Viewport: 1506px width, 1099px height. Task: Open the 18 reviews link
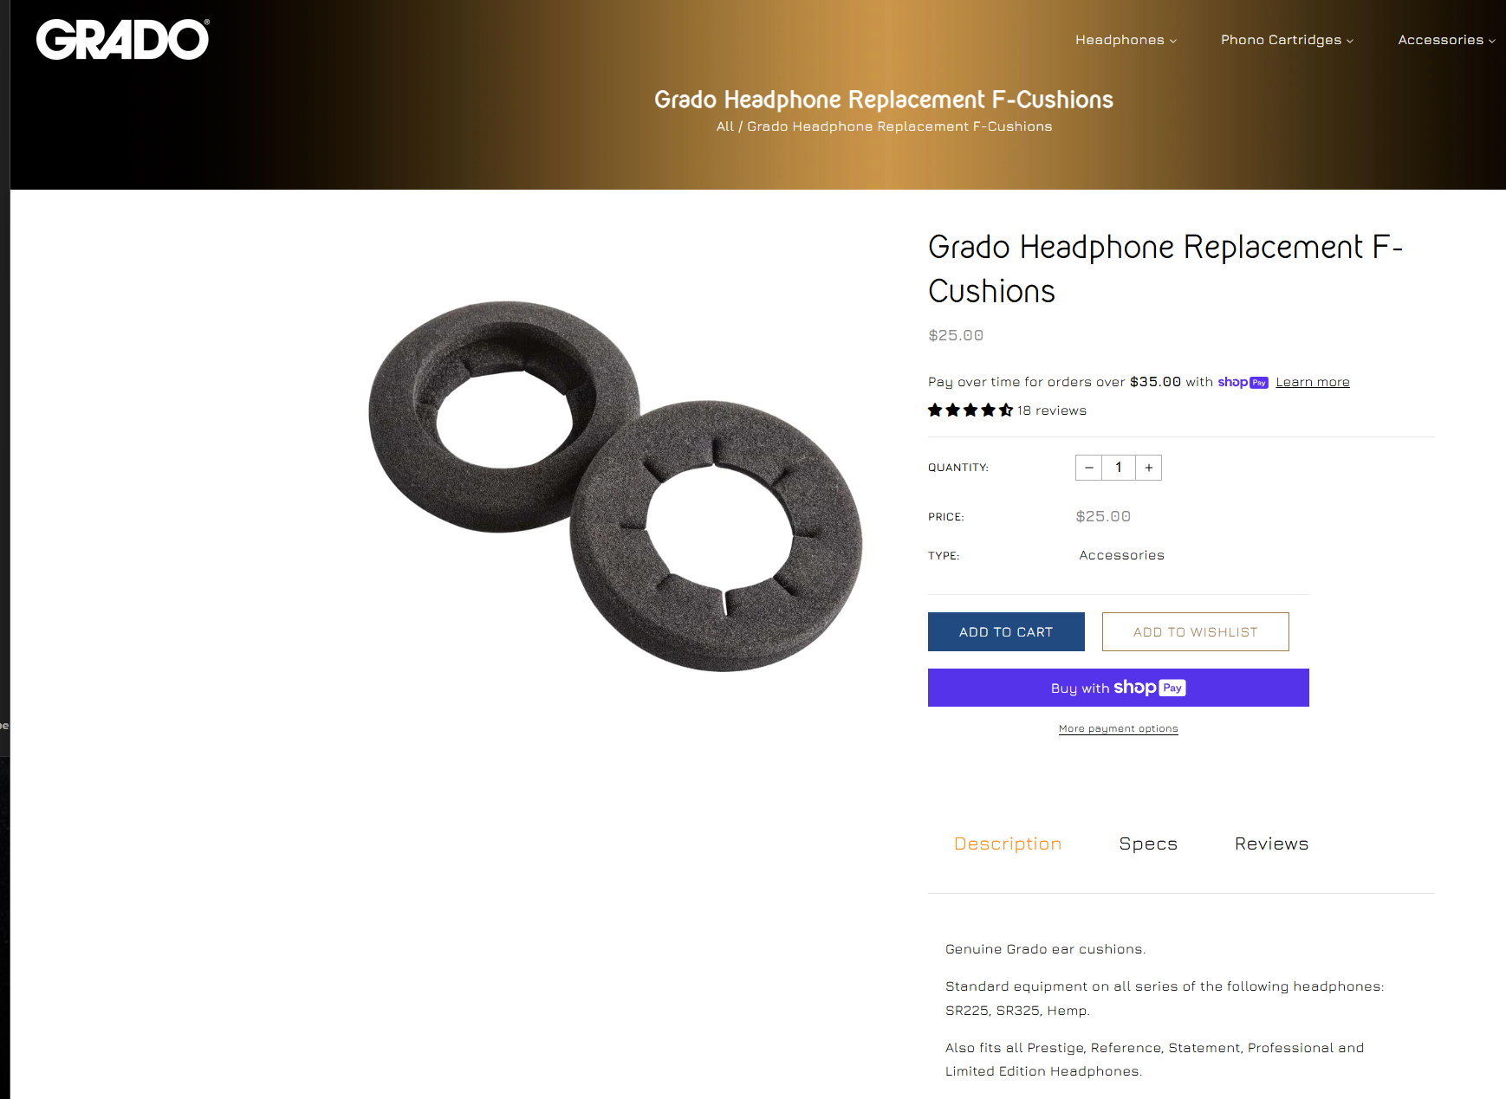point(1051,411)
